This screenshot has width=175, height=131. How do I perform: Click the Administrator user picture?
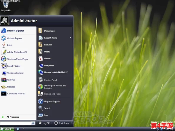click(x=5, y=21)
